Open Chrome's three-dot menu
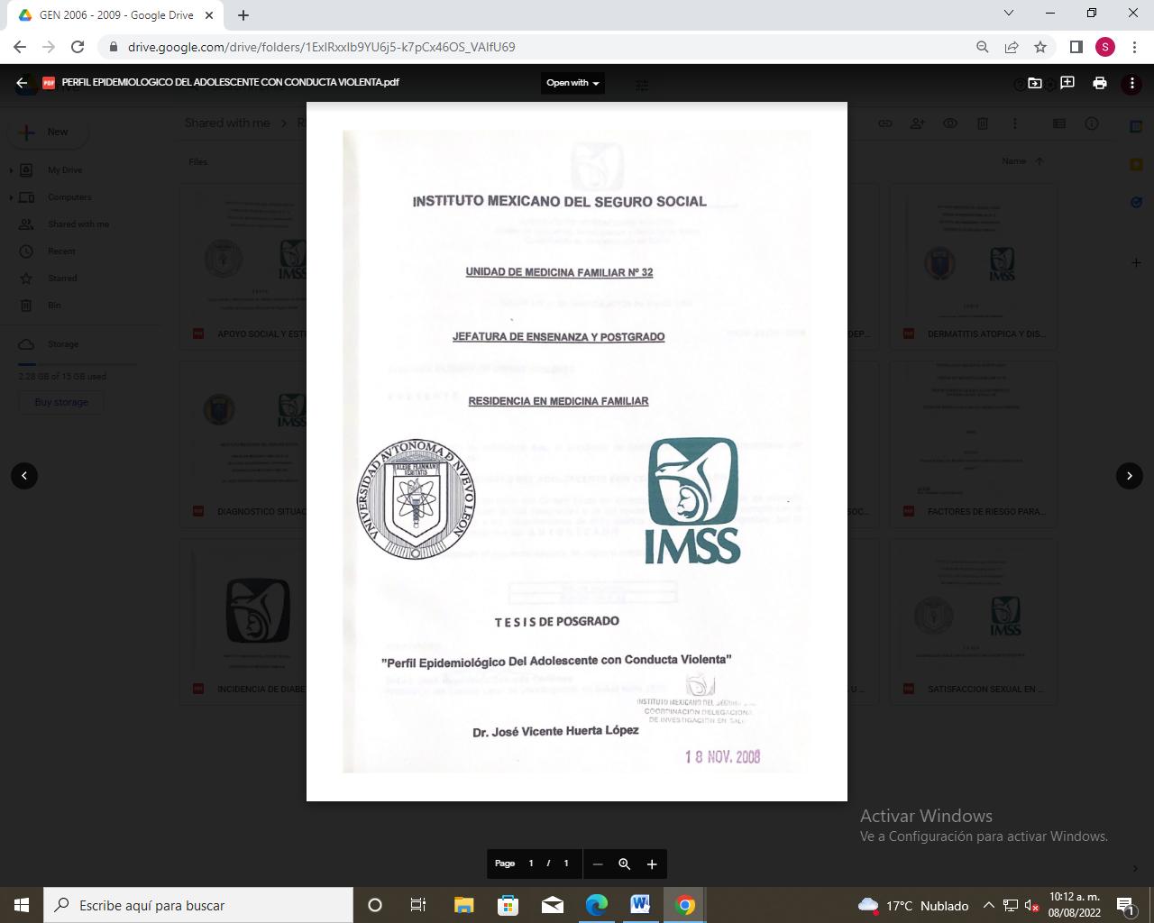Screen dimensions: 1154x923 click(1133, 47)
